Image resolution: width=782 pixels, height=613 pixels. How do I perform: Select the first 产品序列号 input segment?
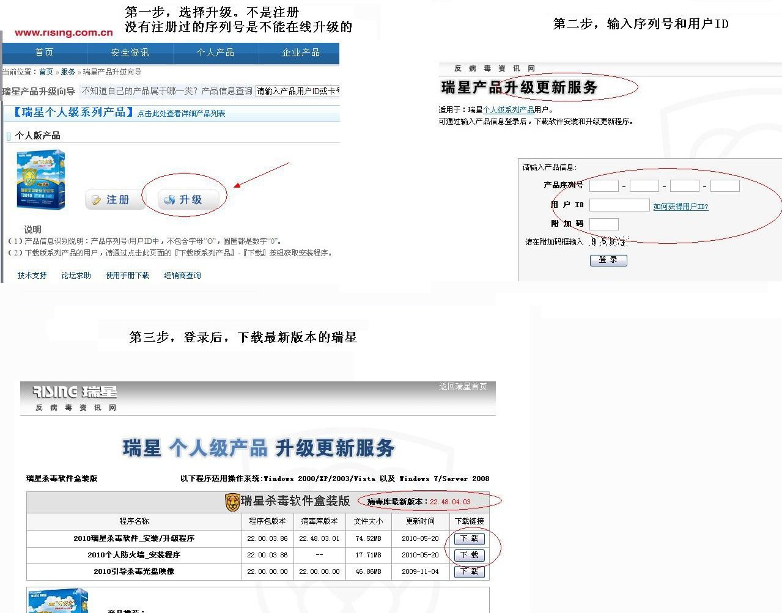[603, 185]
